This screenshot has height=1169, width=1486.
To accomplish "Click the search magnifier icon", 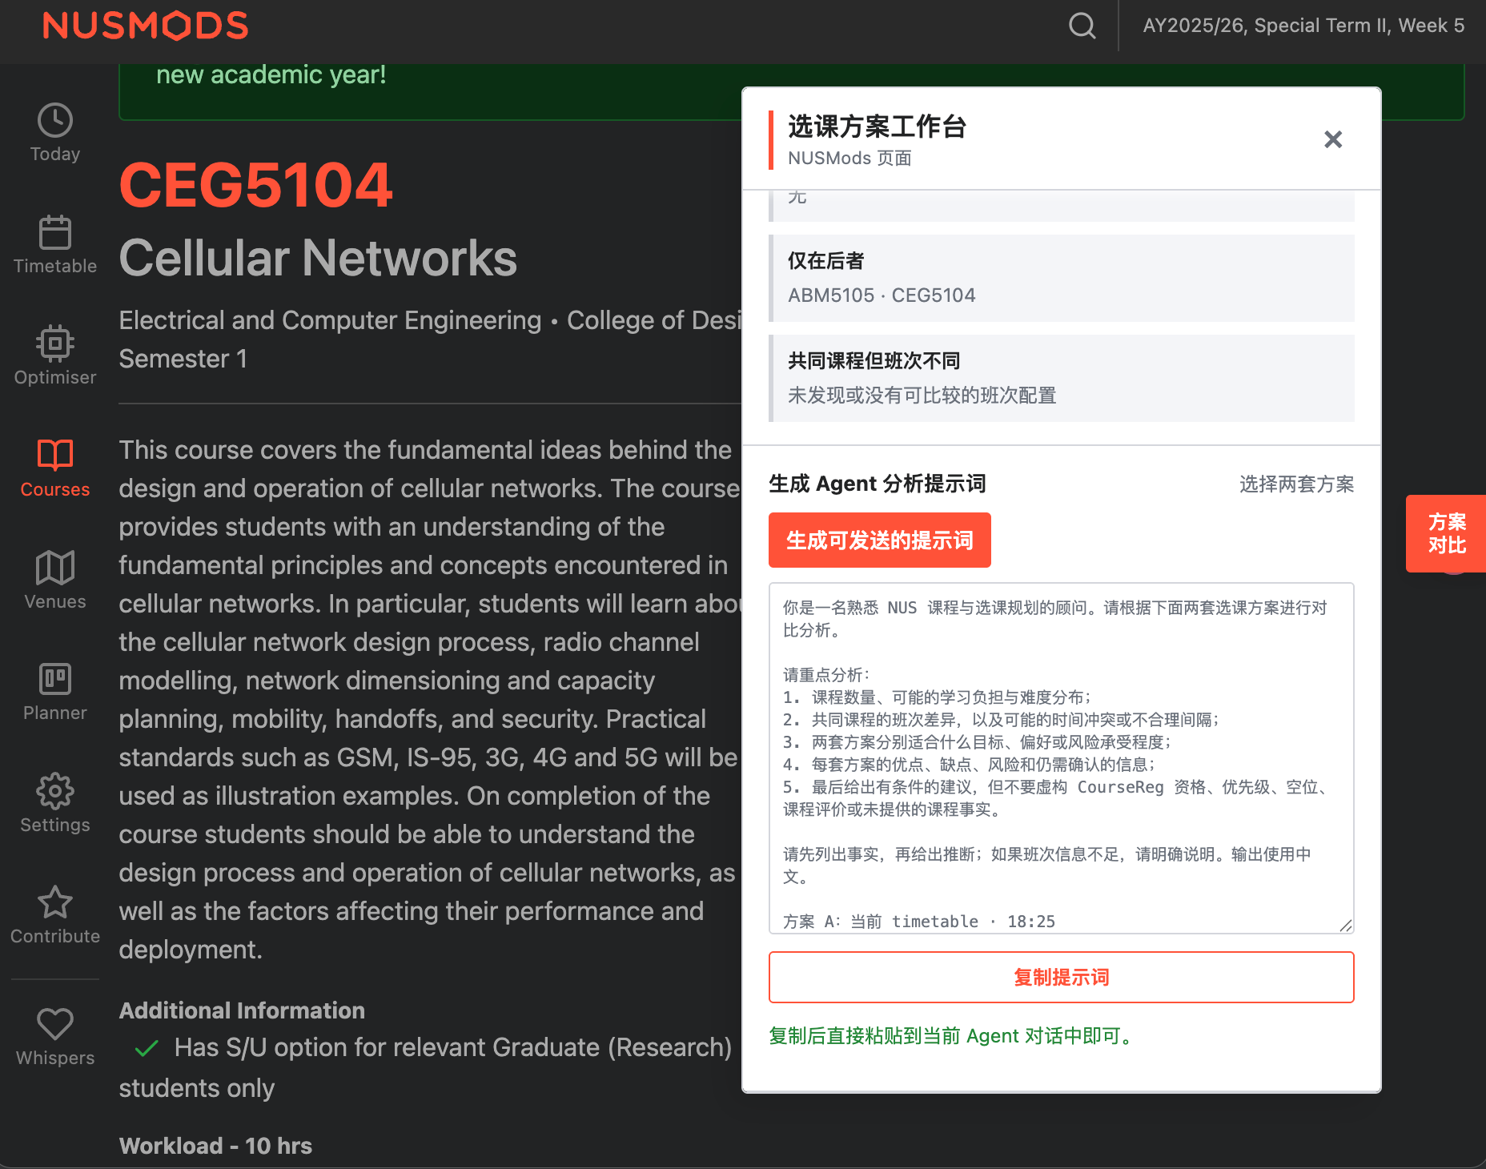I will (1082, 26).
